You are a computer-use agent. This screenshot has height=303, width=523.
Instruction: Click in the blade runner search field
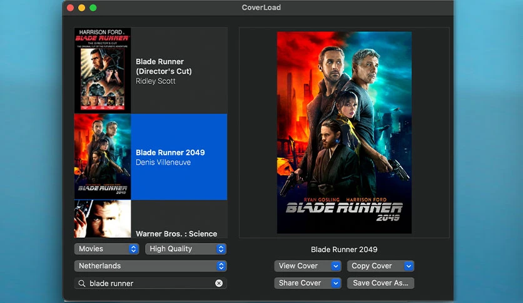pyautogui.click(x=150, y=284)
